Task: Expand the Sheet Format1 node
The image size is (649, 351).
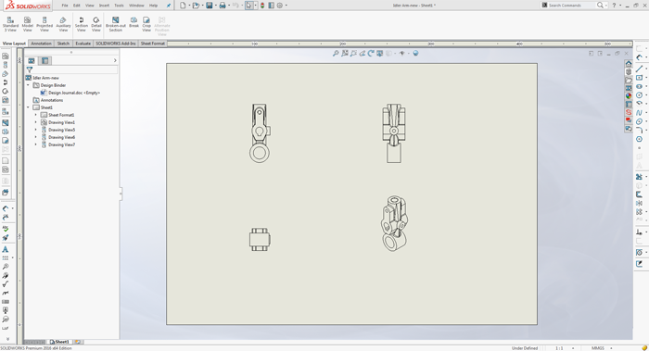Action: click(35, 115)
